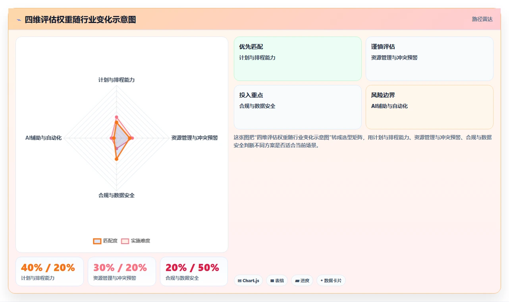The image size is (509, 302).
Task: Click the bottom orange data point on radar
Action: 116,159
